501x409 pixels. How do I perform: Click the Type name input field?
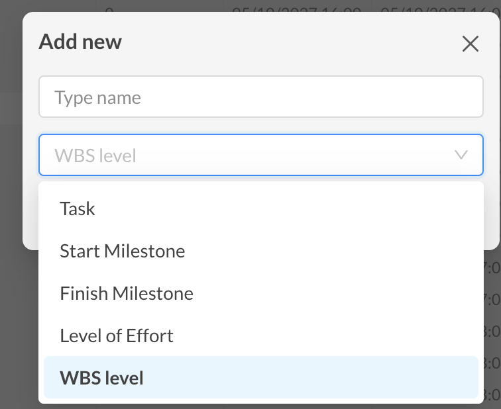tap(260, 97)
